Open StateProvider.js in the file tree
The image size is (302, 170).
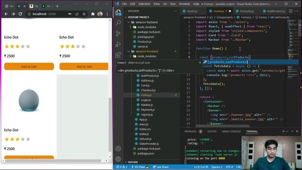click(149, 144)
